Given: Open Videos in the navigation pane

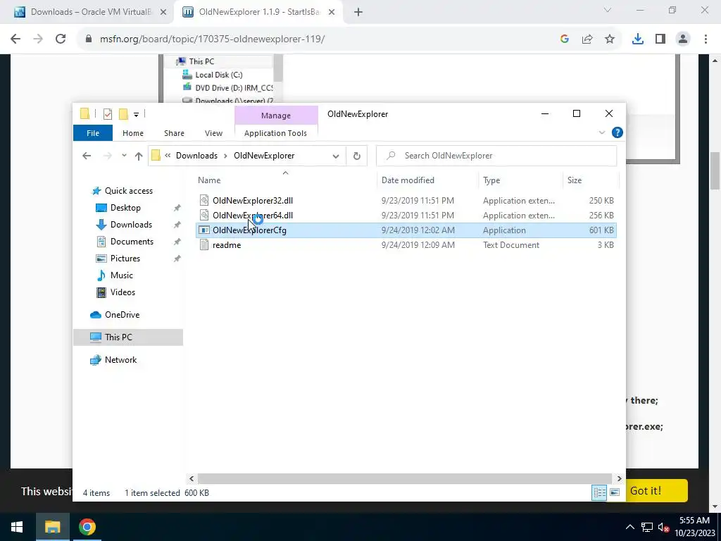Looking at the screenshot, I should [123, 292].
